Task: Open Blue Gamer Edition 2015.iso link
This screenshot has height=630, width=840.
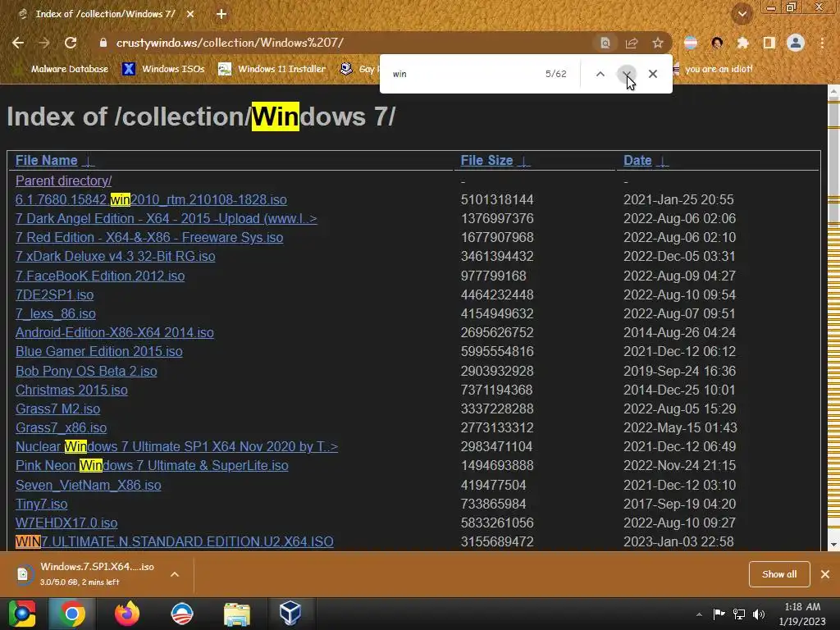Action: [x=99, y=351]
